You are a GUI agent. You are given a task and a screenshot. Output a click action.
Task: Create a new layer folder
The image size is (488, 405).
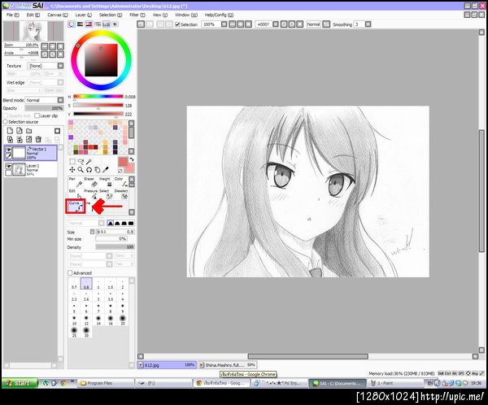[29, 131]
